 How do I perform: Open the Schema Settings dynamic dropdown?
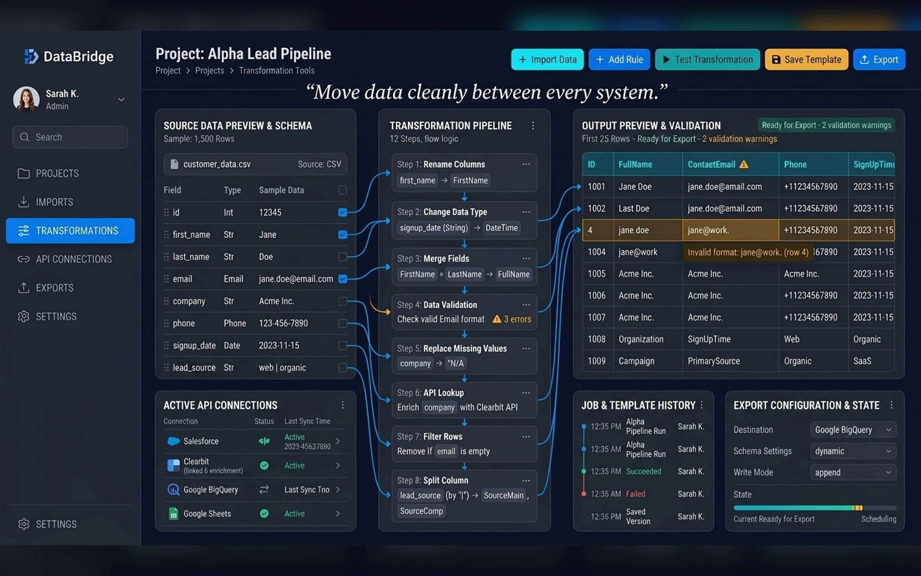853,451
